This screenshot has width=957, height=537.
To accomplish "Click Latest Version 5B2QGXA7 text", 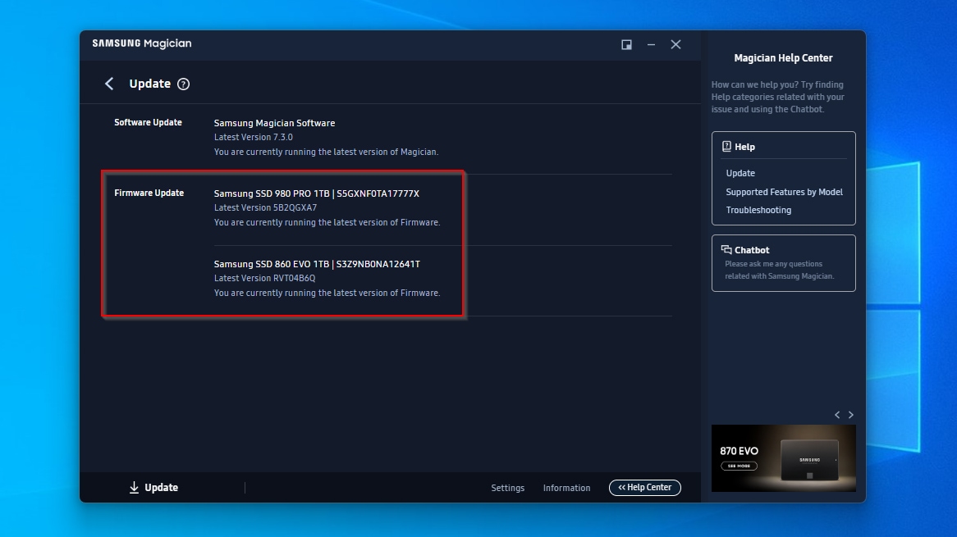I will [x=265, y=208].
